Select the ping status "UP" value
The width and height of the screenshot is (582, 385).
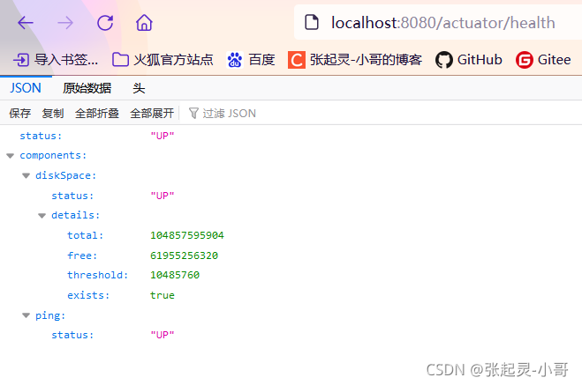(x=163, y=335)
